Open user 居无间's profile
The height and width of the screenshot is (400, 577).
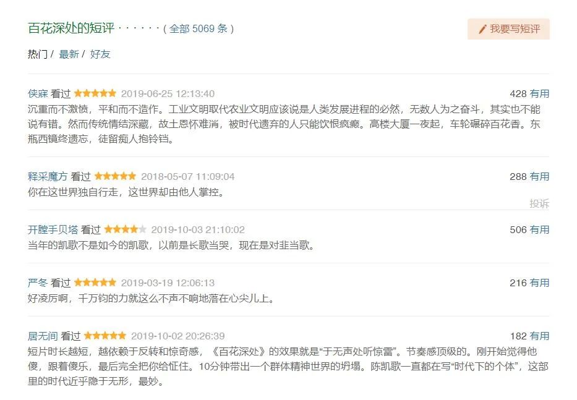point(43,336)
